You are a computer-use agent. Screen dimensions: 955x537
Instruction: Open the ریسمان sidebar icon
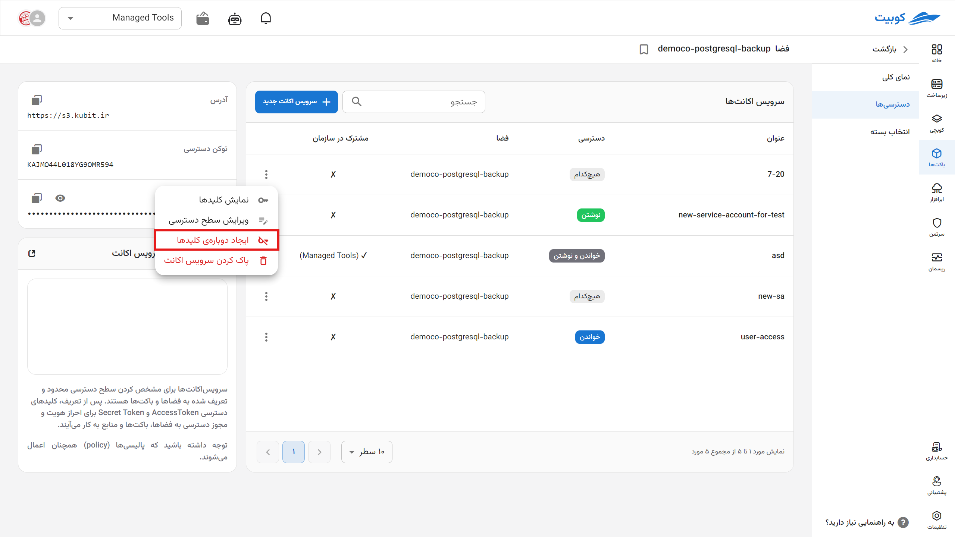coord(936,261)
